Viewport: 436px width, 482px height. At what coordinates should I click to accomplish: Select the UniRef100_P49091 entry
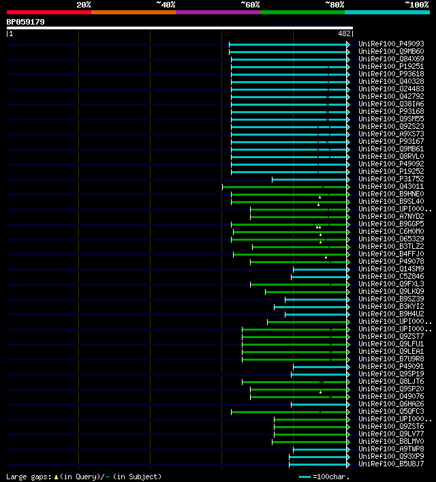[391, 366]
